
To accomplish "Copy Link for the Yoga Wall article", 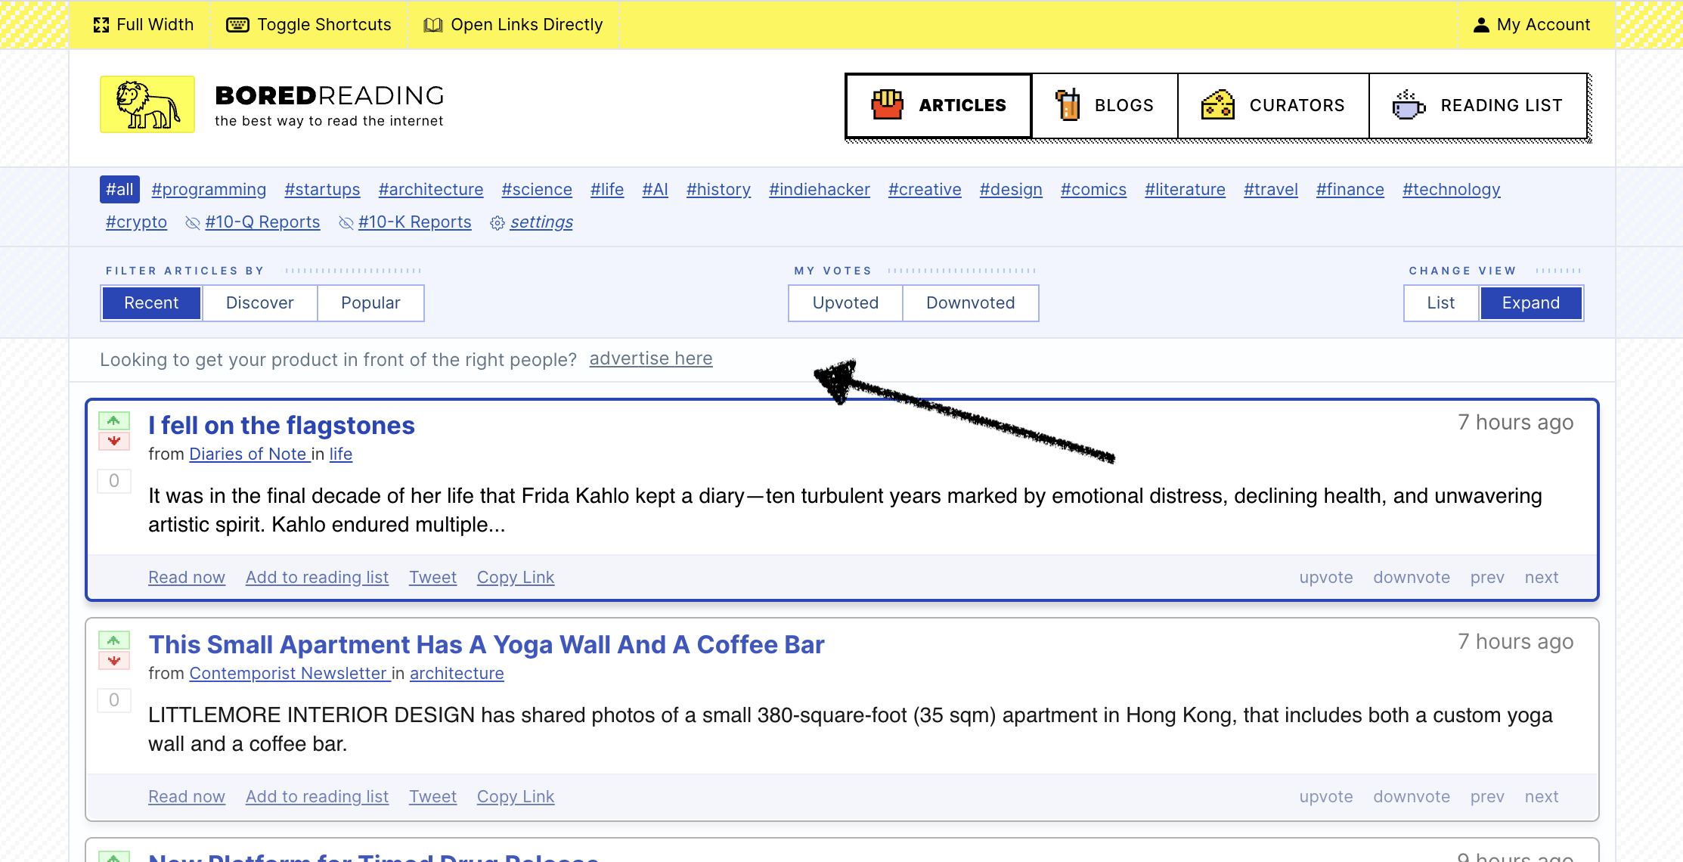I will coord(516,797).
